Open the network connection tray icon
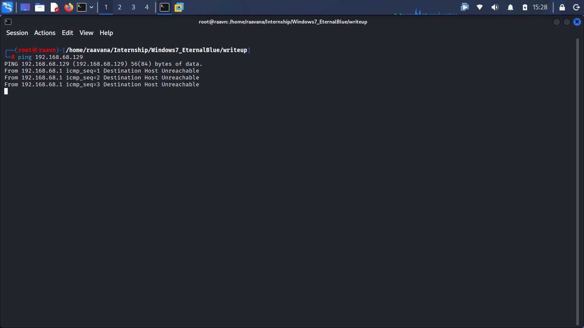584x328 pixels. point(480,7)
